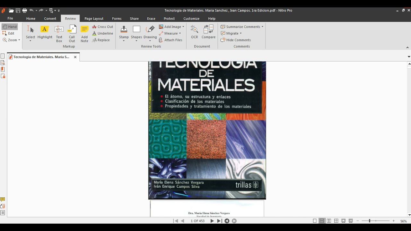Go to the next page

tap(212, 221)
